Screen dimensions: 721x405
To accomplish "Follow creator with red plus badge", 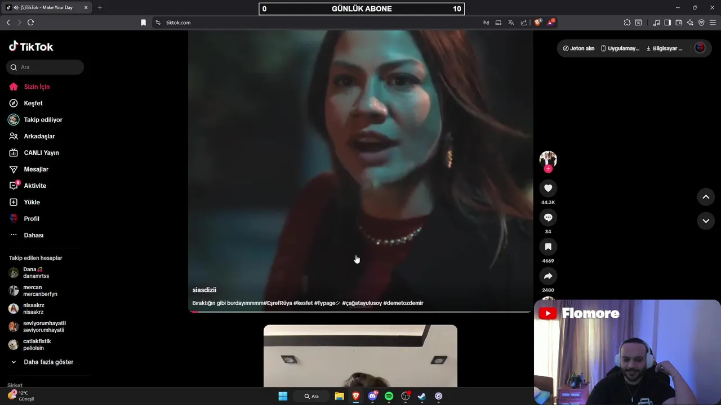I will tap(548, 169).
